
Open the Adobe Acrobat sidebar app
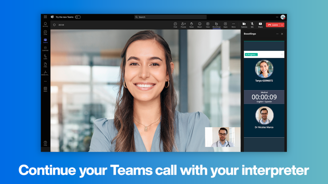pos(45,72)
